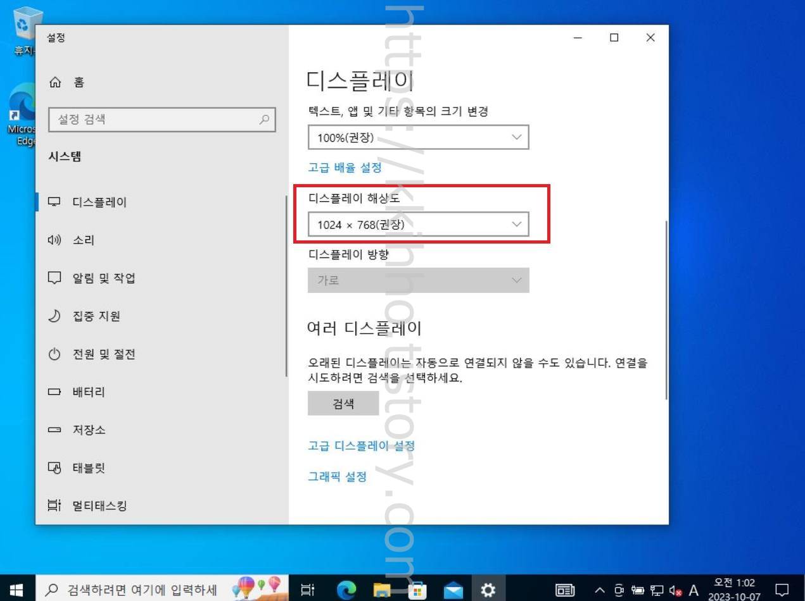The image size is (805, 601).
Task: Click the 시스템 category heading in sidebar
Action: [x=65, y=157]
